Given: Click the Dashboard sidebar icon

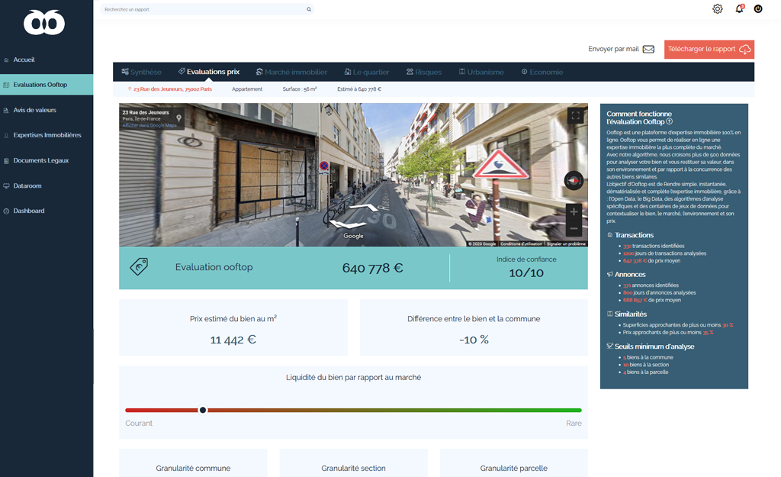Looking at the screenshot, I should point(6,211).
